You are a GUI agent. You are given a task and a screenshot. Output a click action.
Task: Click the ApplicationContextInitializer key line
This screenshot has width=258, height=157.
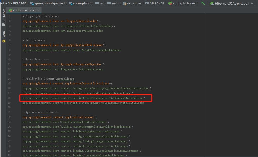[67, 83]
